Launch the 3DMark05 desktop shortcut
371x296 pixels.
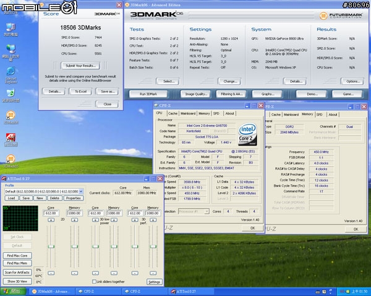pos(11,161)
